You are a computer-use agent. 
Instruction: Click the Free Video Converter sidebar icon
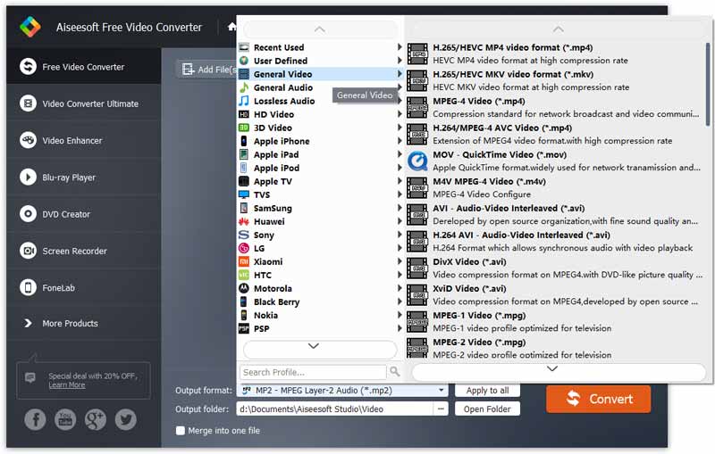coord(28,66)
